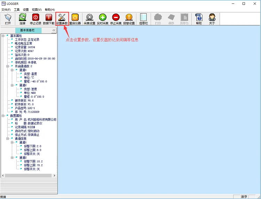Click the 关于 (About) toolbar icon
This screenshot has height=199, width=261.
(212, 19)
